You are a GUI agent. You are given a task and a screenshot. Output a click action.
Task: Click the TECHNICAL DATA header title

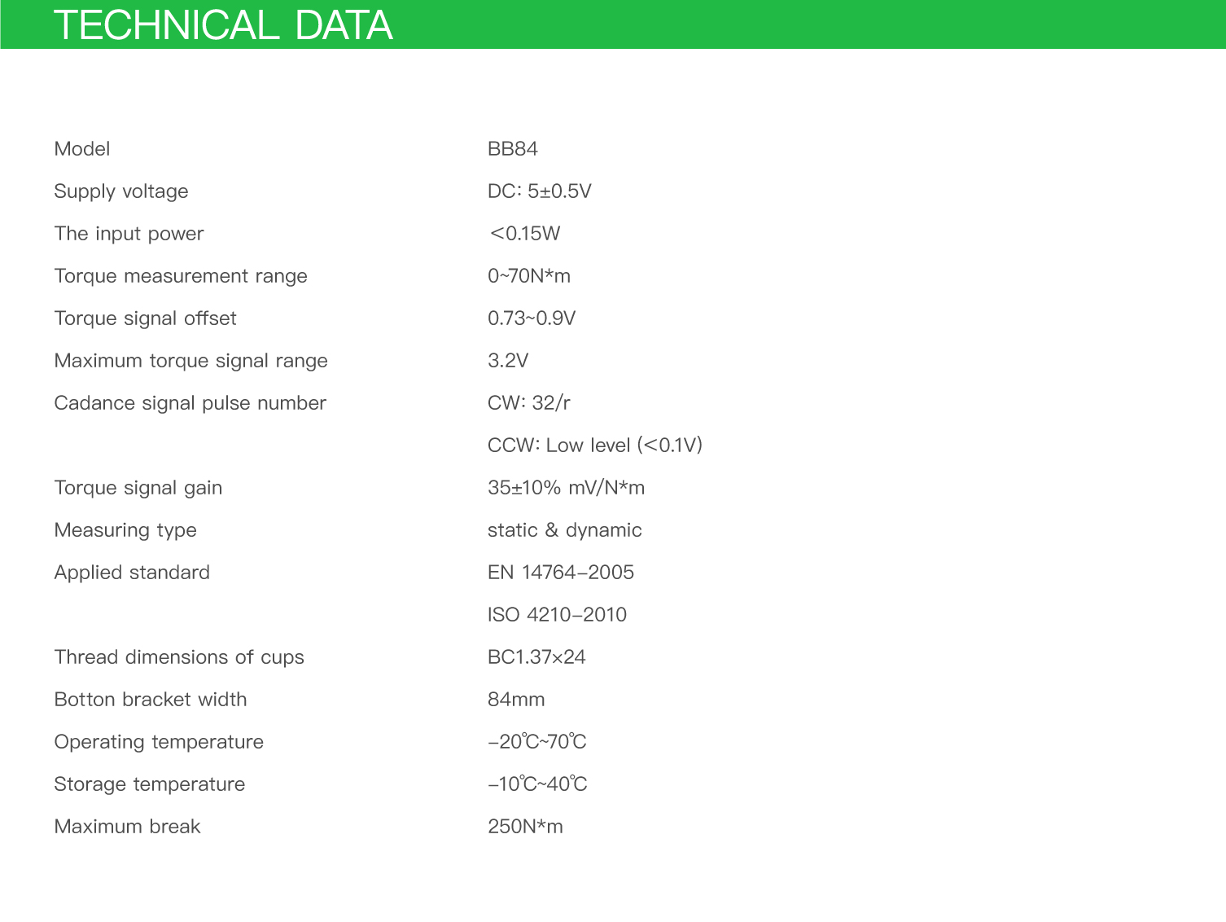[x=223, y=25]
